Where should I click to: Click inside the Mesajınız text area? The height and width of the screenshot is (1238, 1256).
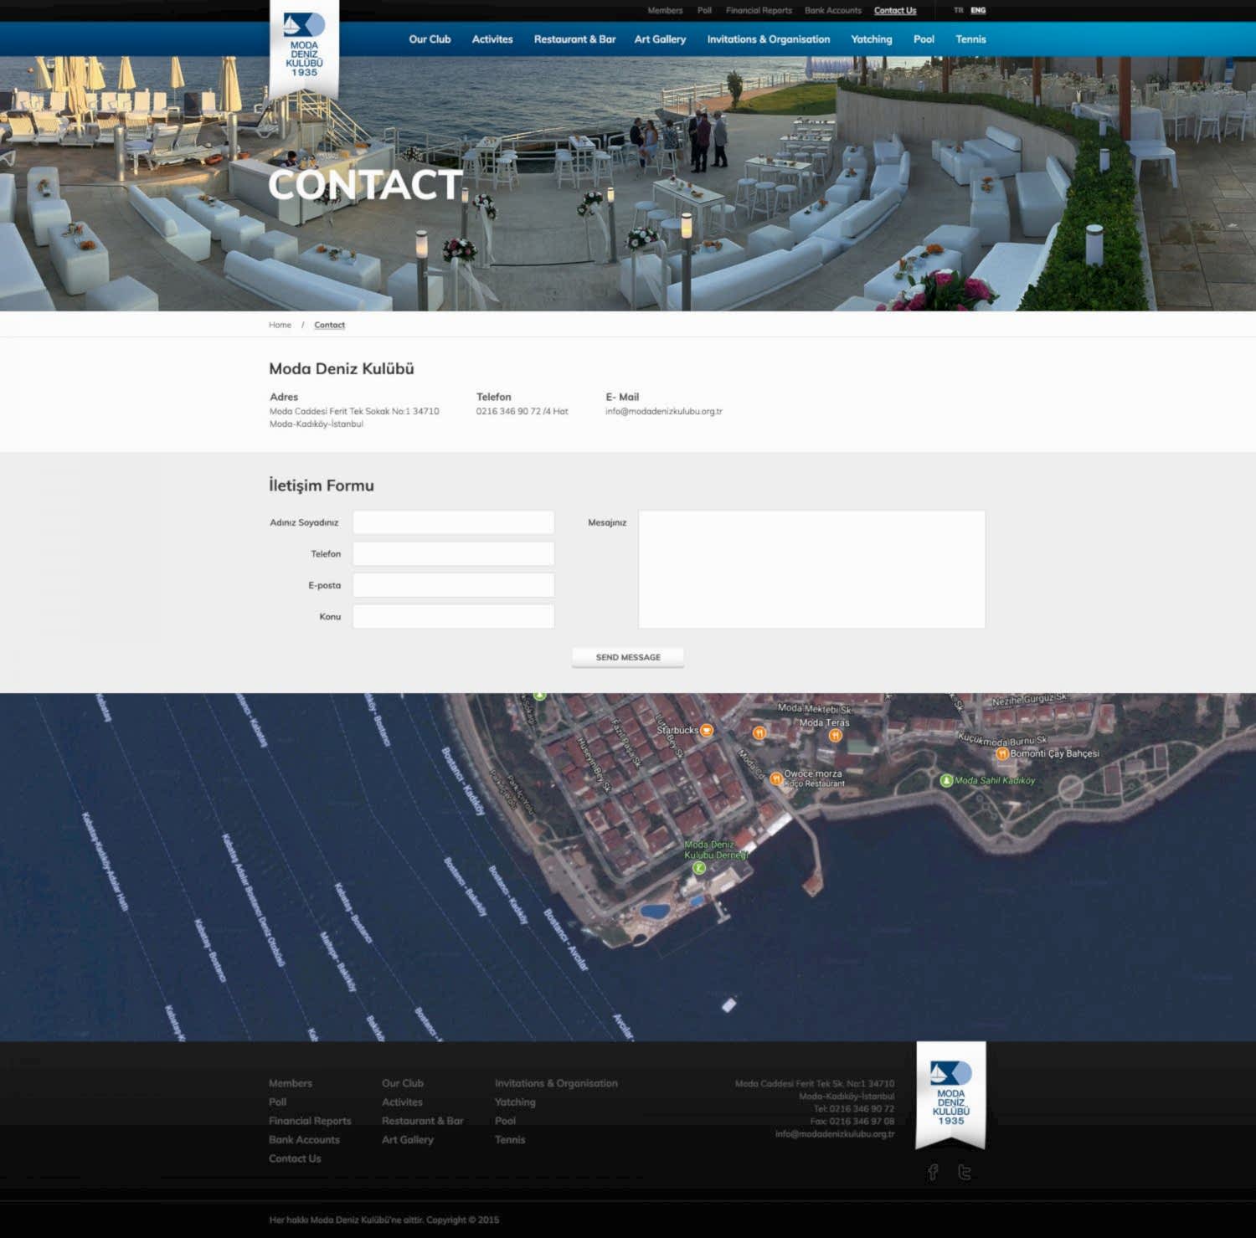(811, 569)
